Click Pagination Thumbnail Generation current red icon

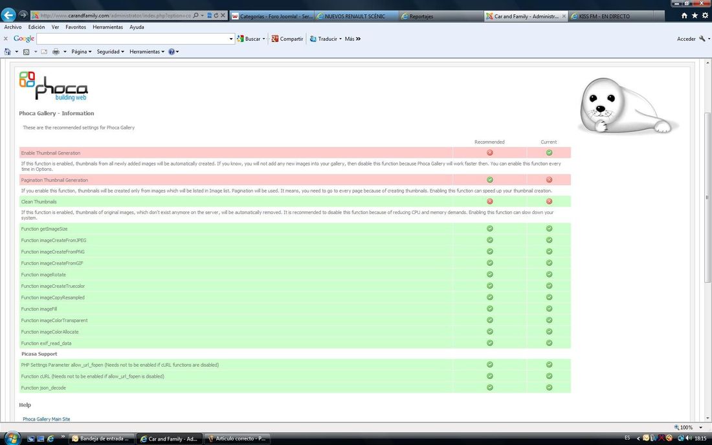pyautogui.click(x=549, y=180)
